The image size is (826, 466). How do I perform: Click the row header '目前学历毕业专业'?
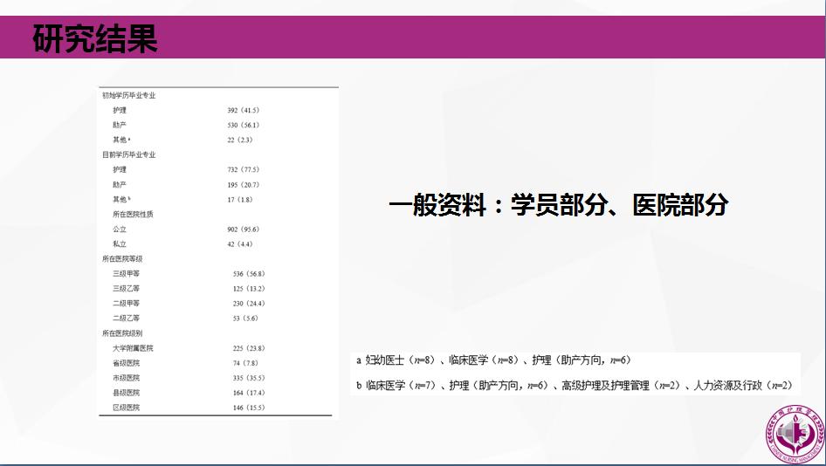(x=129, y=154)
